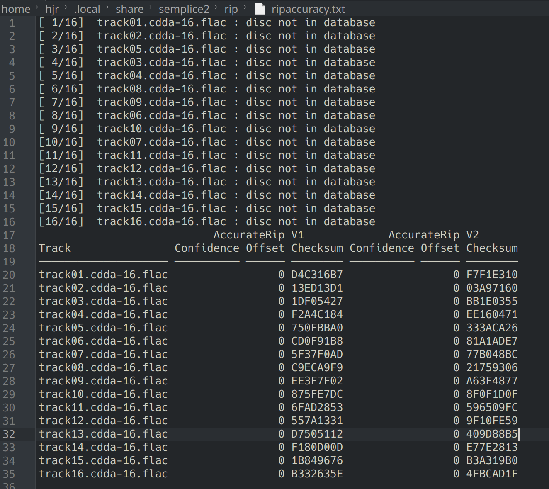Click checksum D4C316B7 on line 20
Image resolution: width=549 pixels, height=489 pixels.
(x=317, y=274)
